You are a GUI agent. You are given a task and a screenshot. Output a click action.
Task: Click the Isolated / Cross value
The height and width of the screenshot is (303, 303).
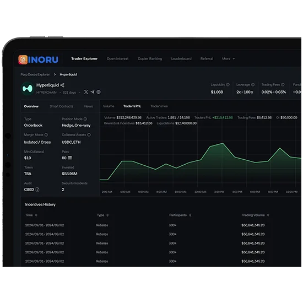[x=37, y=142]
